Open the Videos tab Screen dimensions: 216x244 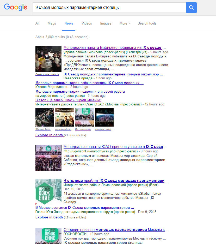[86, 23]
